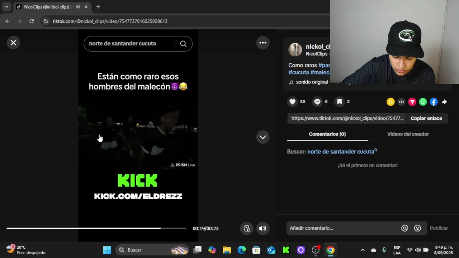The height and width of the screenshot is (258, 459).
Task: Open the three-dot more options menu
Action: (263, 43)
